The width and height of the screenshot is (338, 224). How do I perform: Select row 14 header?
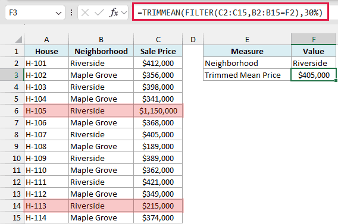[x=12, y=206]
